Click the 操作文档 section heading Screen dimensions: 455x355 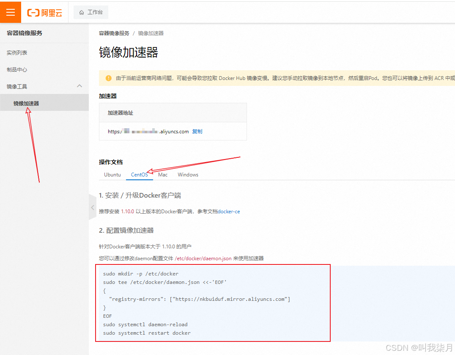point(110,162)
